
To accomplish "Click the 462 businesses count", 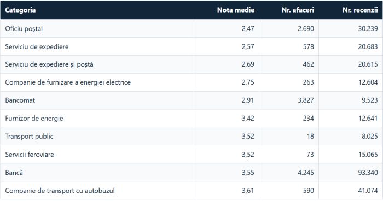I will (x=309, y=64).
